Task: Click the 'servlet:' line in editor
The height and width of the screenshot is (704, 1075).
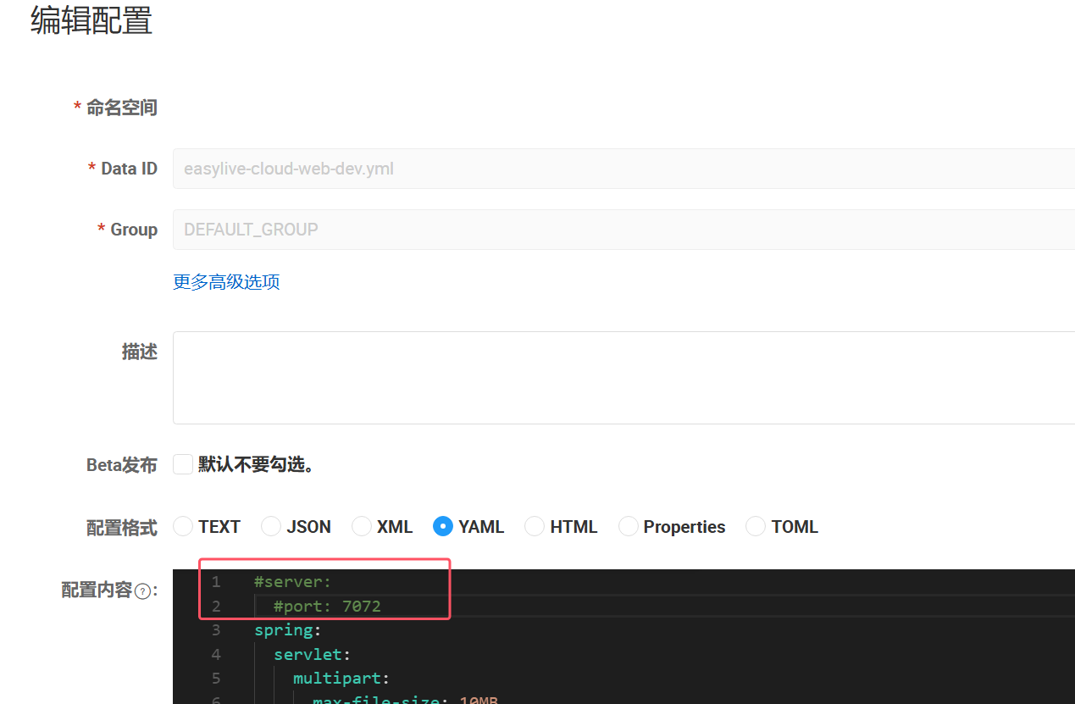Action: pos(312,654)
